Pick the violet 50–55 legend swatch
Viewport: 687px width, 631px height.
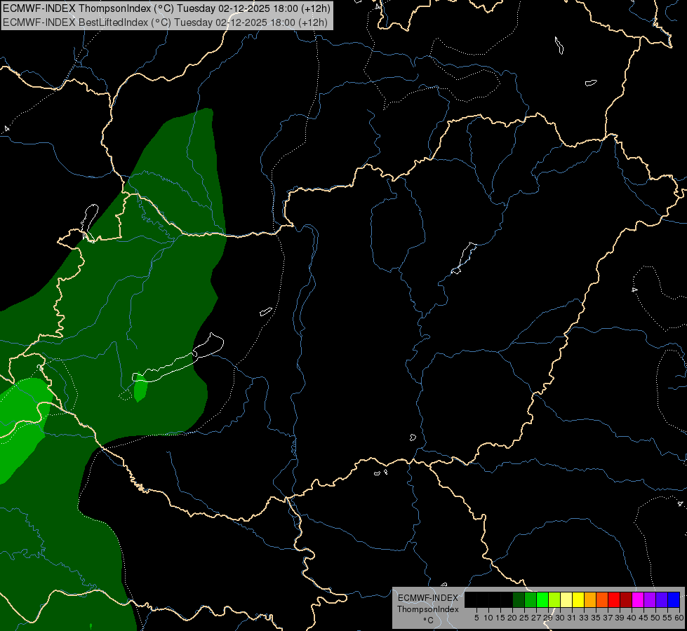pos(662,599)
